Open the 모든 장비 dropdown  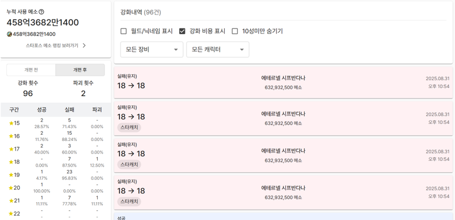152,49
